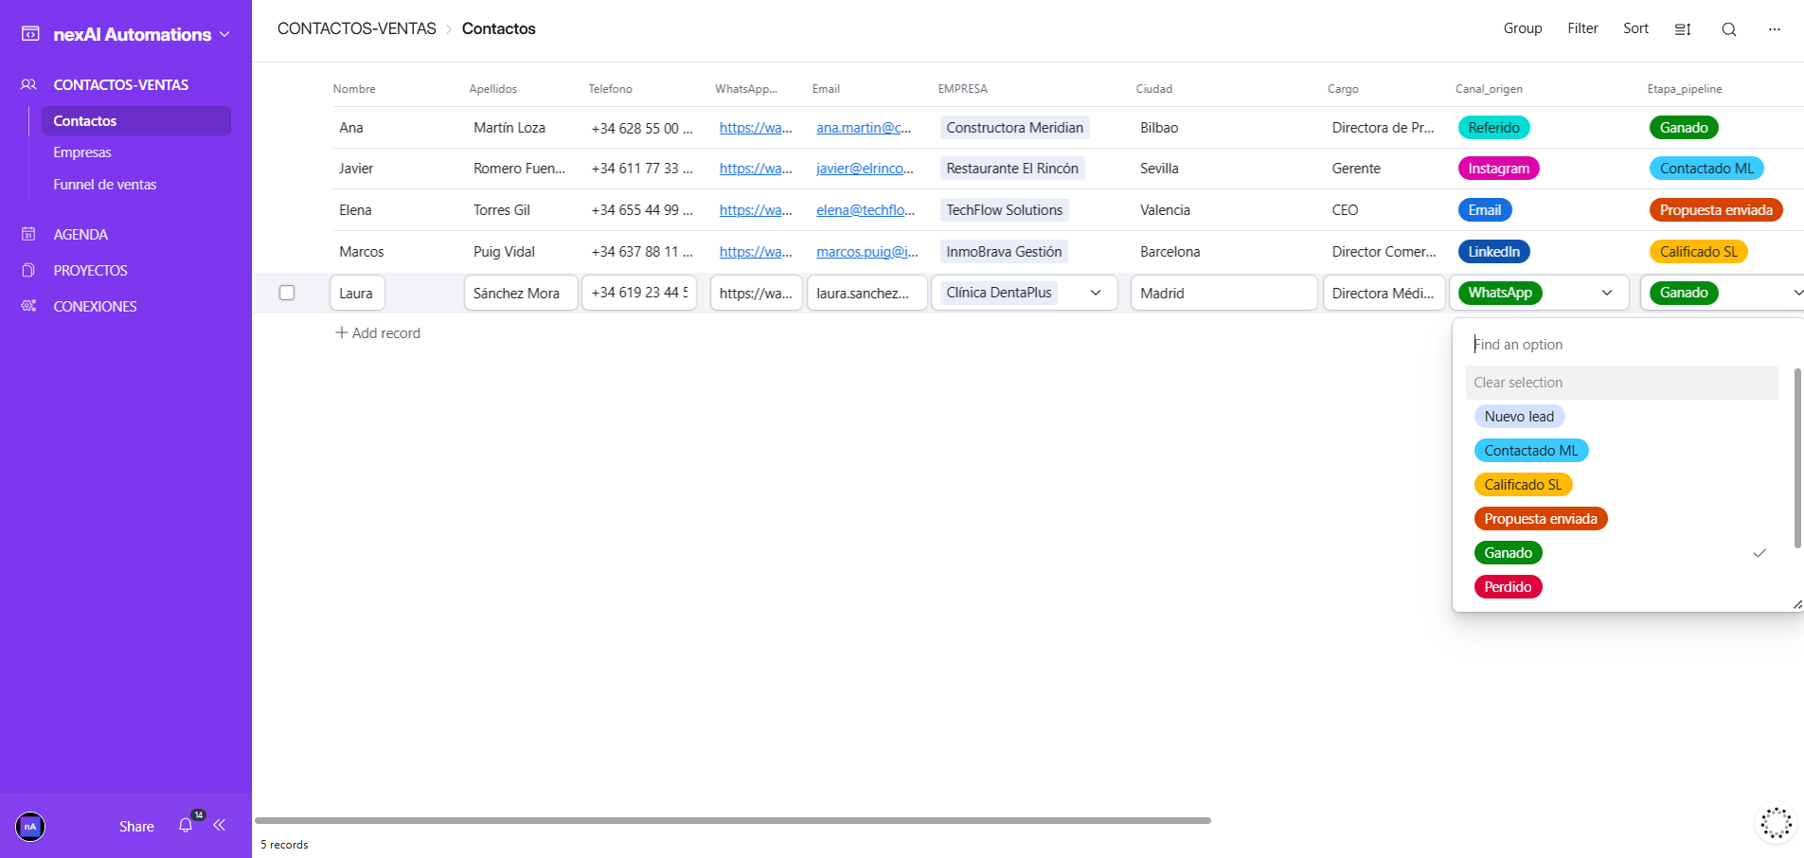1804x858 pixels.
Task: Open the CONEXIONES gear icon
Action: (x=28, y=306)
